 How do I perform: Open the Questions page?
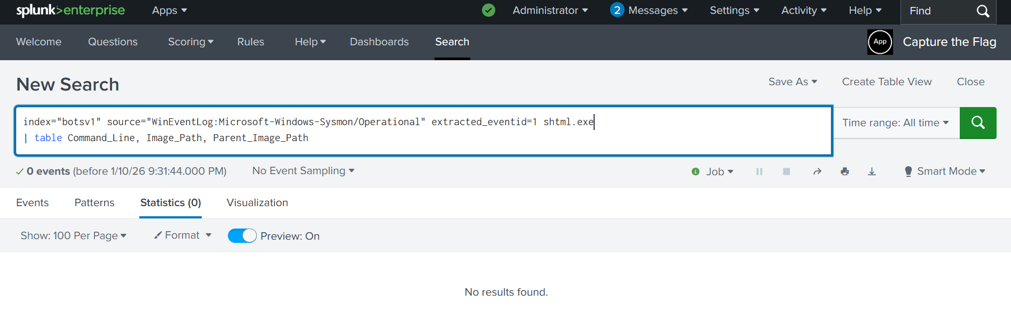113,42
